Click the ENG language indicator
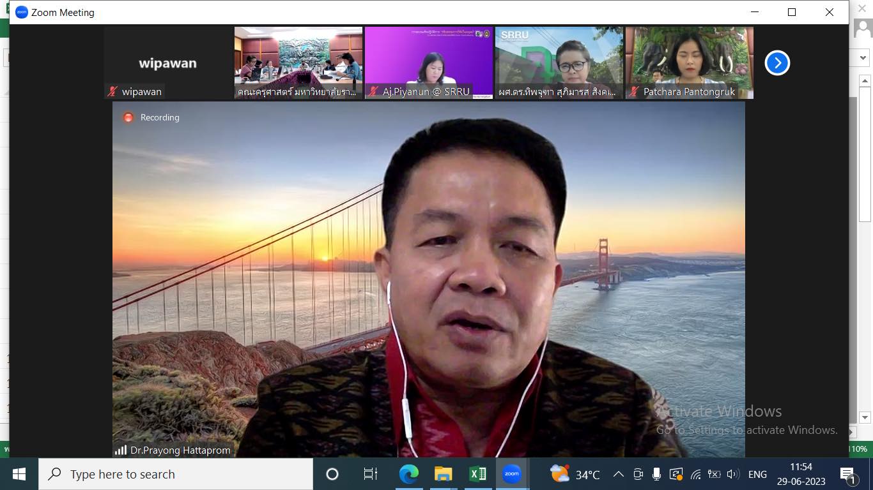This screenshot has width=873, height=490. click(757, 474)
